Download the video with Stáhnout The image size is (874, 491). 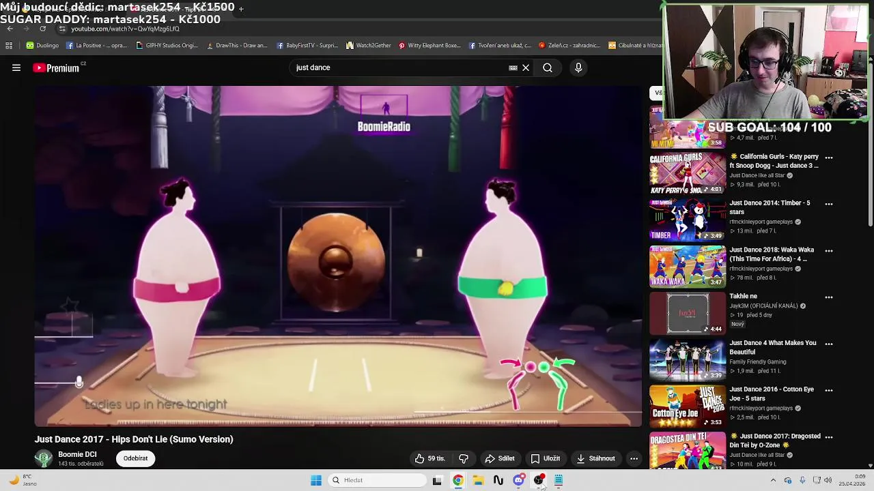click(x=596, y=458)
